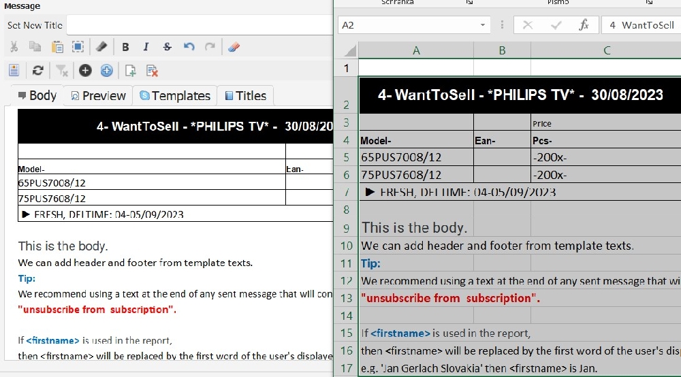Select Excel row 5 header

(346, 157)
